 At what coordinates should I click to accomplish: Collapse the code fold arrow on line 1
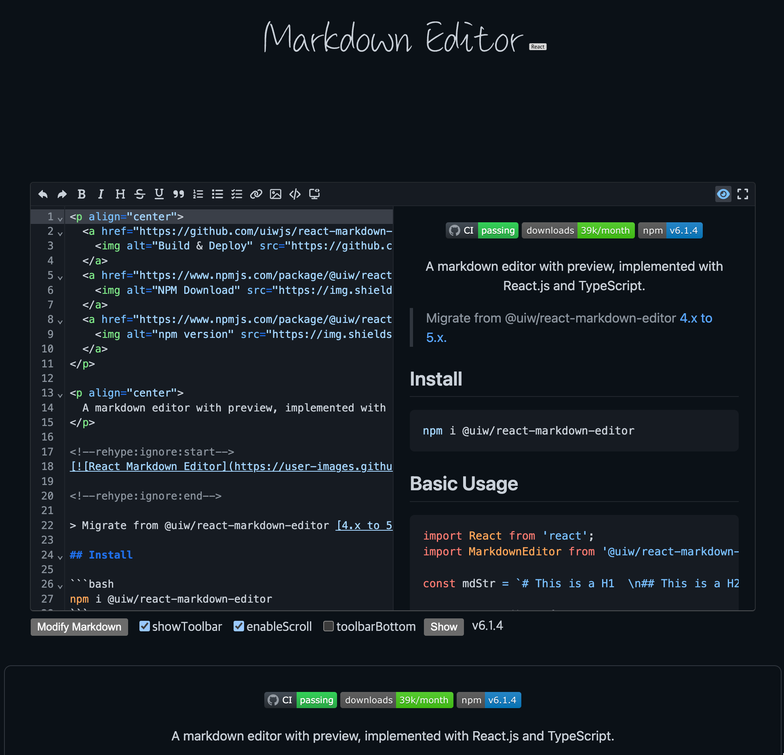coord(60,218)
